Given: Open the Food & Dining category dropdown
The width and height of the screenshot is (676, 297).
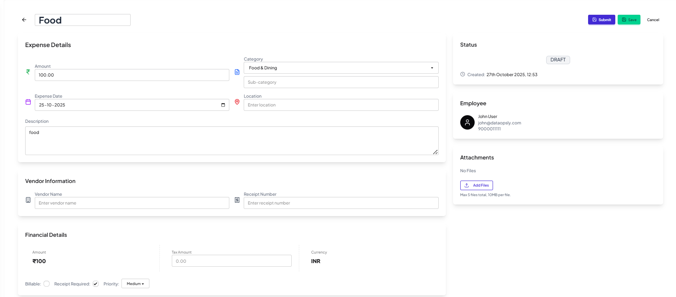Looking at the screenshot, I should 341,68.
